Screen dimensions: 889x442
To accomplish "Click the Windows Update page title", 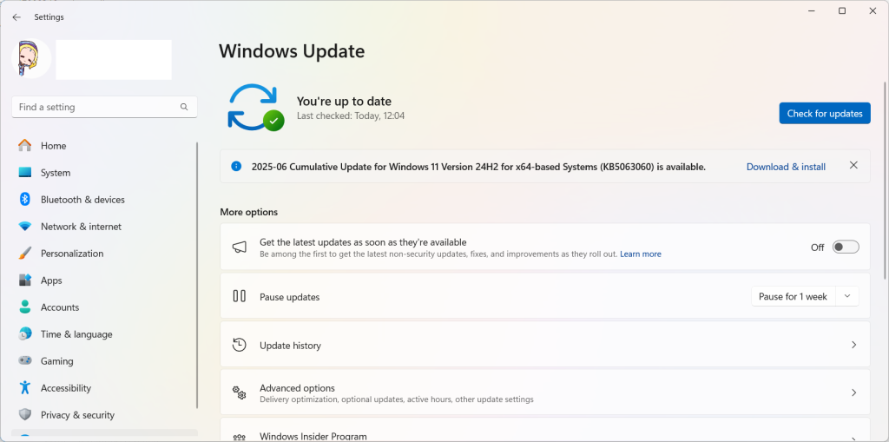I will coord(292,51).
